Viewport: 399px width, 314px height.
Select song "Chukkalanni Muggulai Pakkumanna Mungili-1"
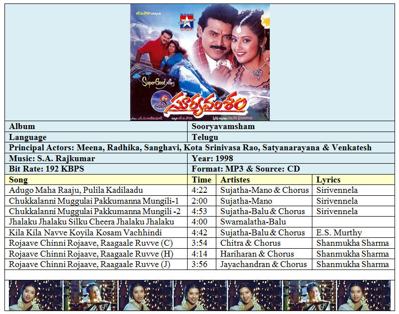point(94,201)
